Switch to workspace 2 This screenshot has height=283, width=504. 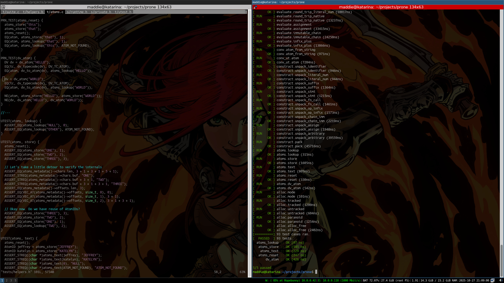click(x=7, y=280)
